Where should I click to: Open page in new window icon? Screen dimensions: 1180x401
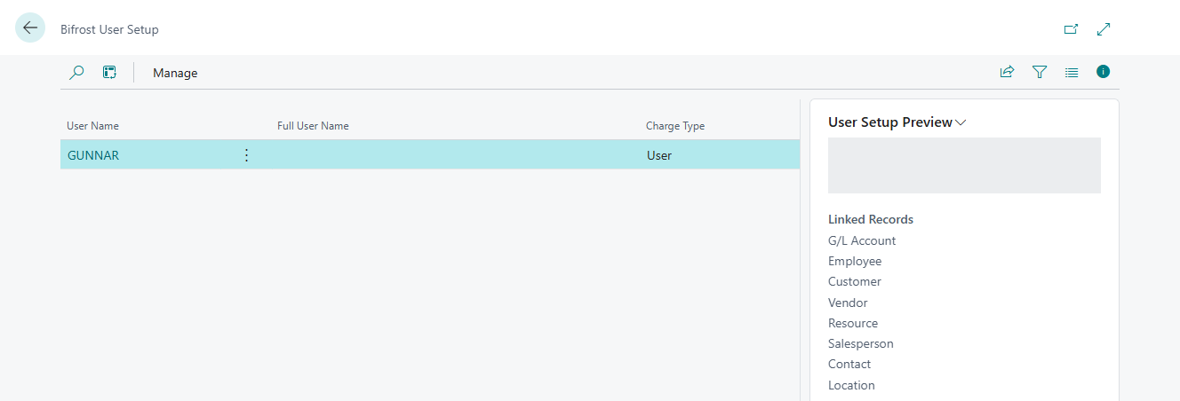(1071, 29)
